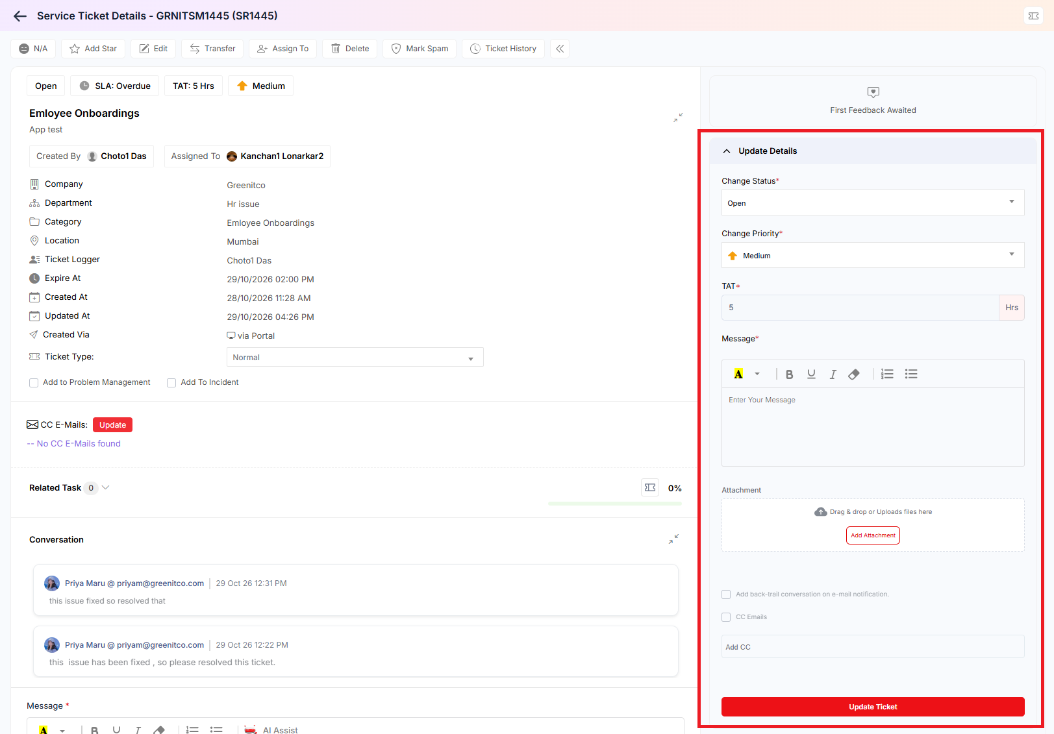Apply italic in the Update Details message editor
1054x734 pixels.
pos(833,374)
